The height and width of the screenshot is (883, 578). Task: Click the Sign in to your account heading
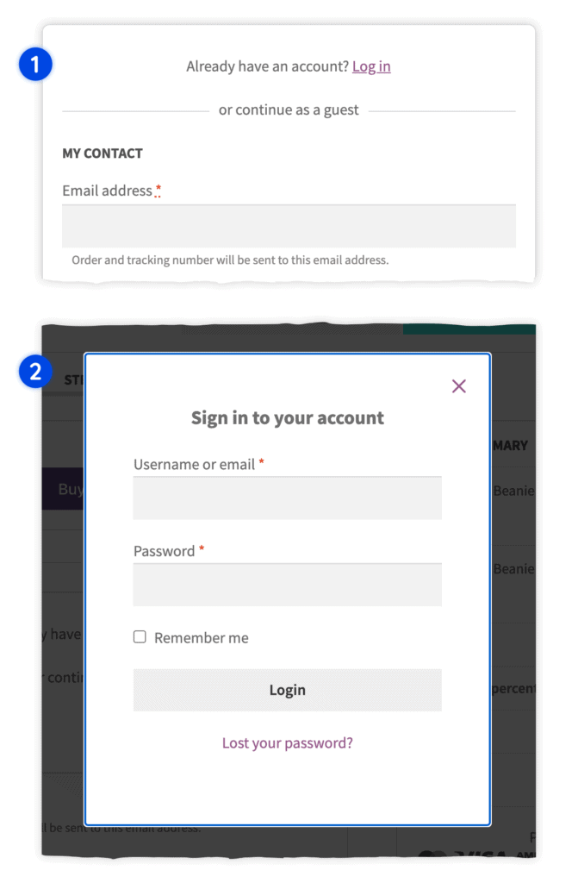coord(288,418)
